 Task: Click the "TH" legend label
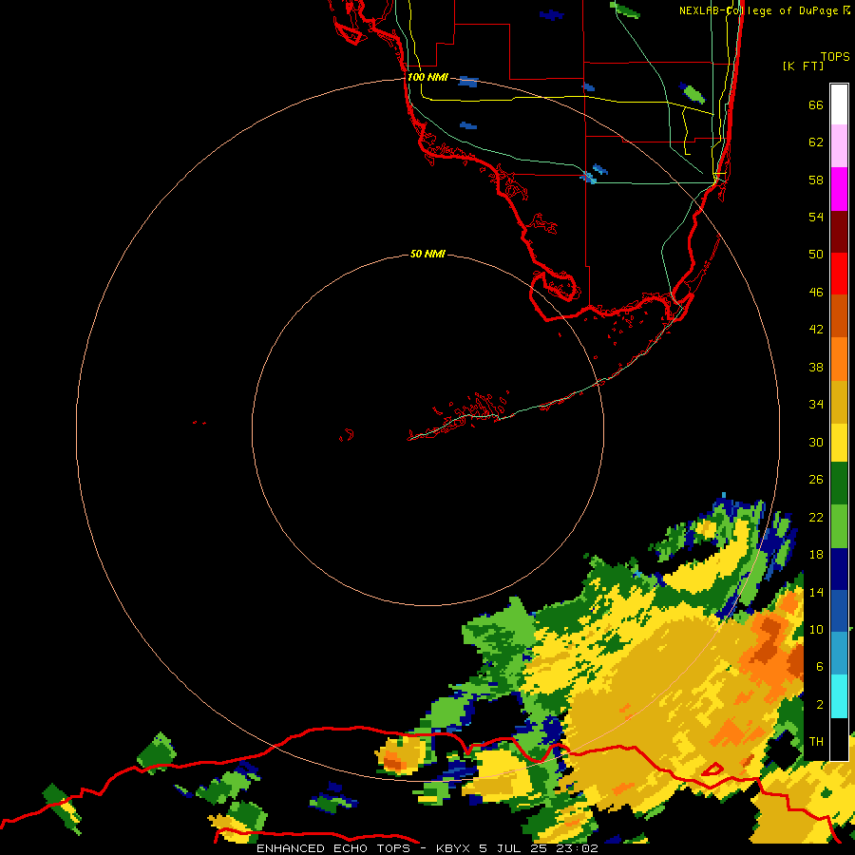pos(816,742)
